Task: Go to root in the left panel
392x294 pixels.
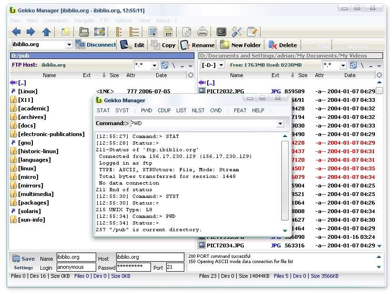Action: click(x=174, y=66)
